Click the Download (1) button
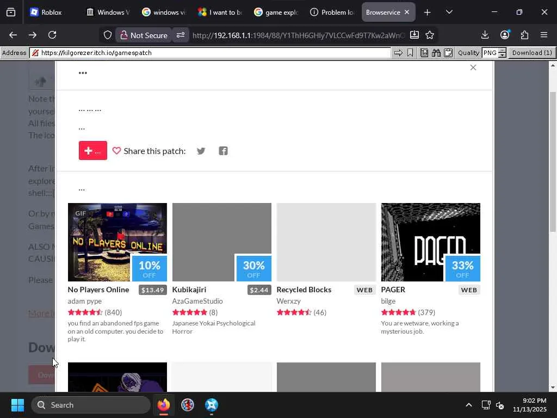Screen dimensions: 557x418 532,53
